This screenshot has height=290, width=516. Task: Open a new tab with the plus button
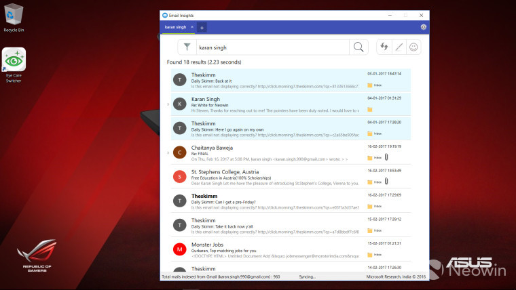[x=202, y=28]
